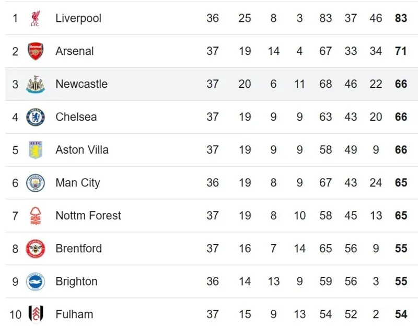The image size is (418, 328).
Task: Select the Brentford team name
Action: [79, 249]
